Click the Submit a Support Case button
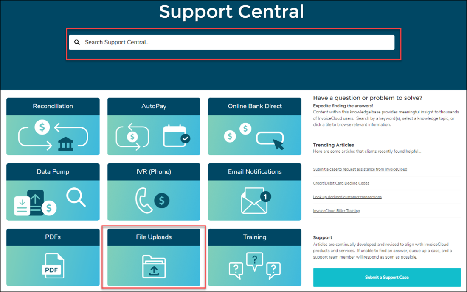Viewport: 467px width, 292px height. [x=387, y=278]
